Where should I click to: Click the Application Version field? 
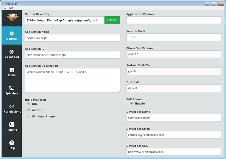point(174,20)
